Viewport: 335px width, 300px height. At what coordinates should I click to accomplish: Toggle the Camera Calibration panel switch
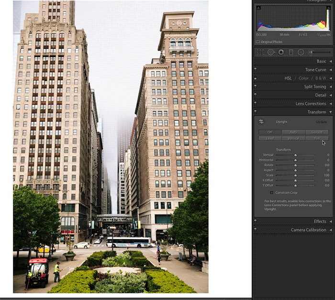255,230
